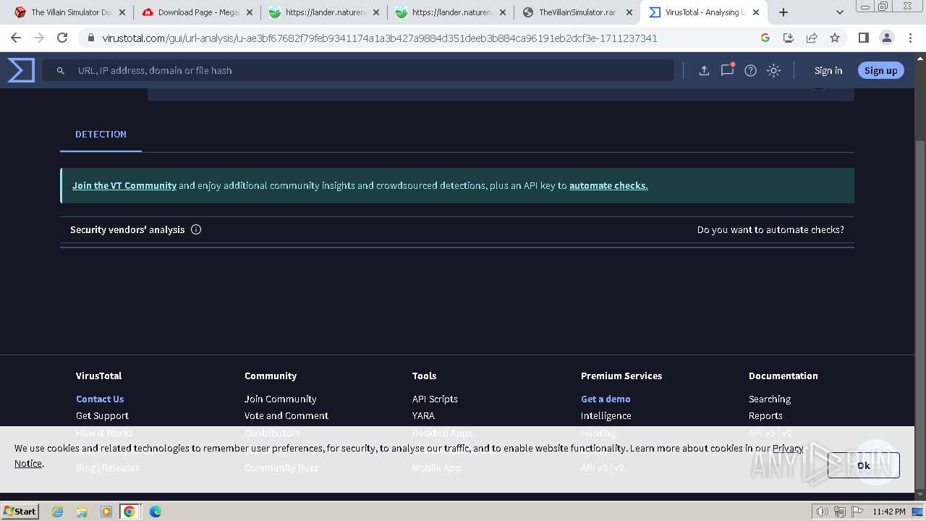The height and width of the screenshot is (521, 926).
Task: Click the help question mark icon
Action: pyautogui.click(x=750, y=70)
